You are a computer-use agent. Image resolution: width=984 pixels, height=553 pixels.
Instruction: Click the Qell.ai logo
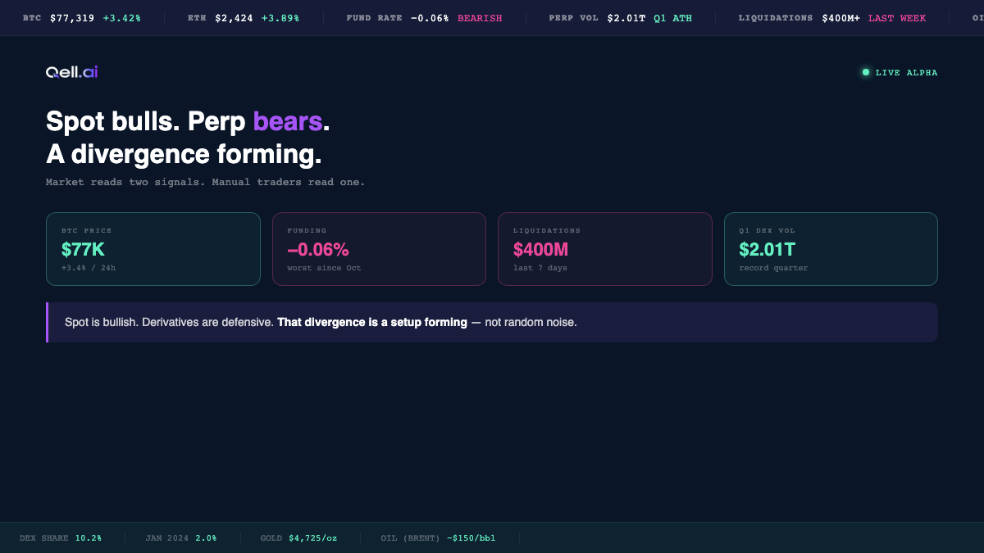[72, 72]
